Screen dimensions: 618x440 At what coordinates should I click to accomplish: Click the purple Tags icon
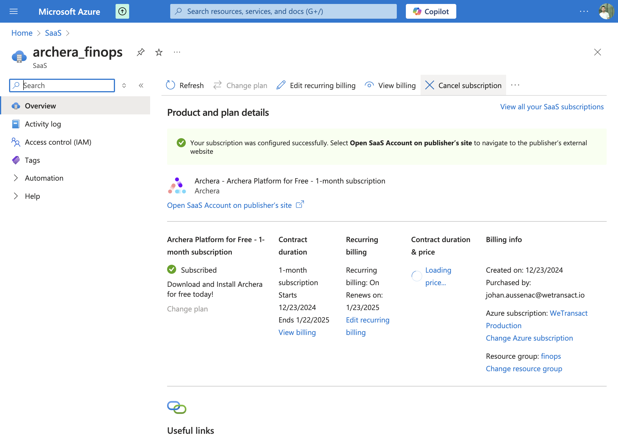point(16,160)
